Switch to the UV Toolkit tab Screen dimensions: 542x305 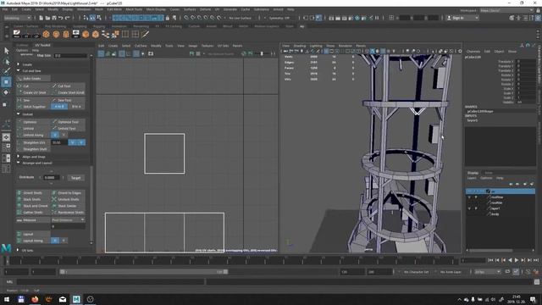click(42, 45)
